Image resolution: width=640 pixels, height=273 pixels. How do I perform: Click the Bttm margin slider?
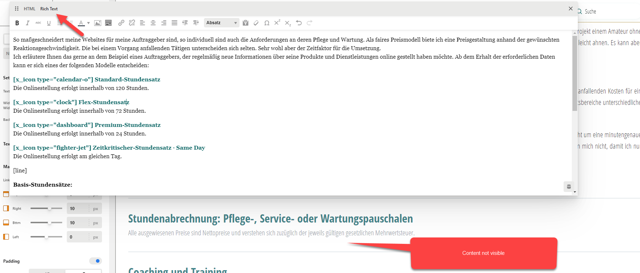(x=46, y=223)
